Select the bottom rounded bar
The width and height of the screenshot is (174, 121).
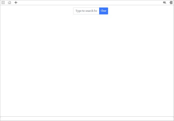click(87, 119)
